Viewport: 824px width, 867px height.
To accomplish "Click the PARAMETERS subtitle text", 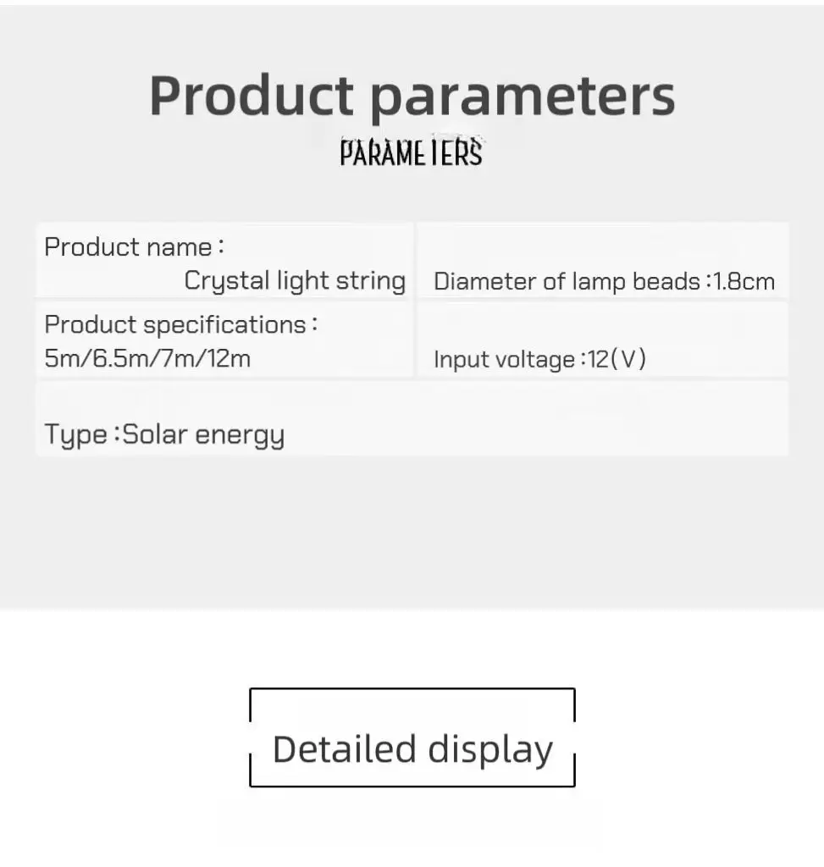I will pos(411,152).
